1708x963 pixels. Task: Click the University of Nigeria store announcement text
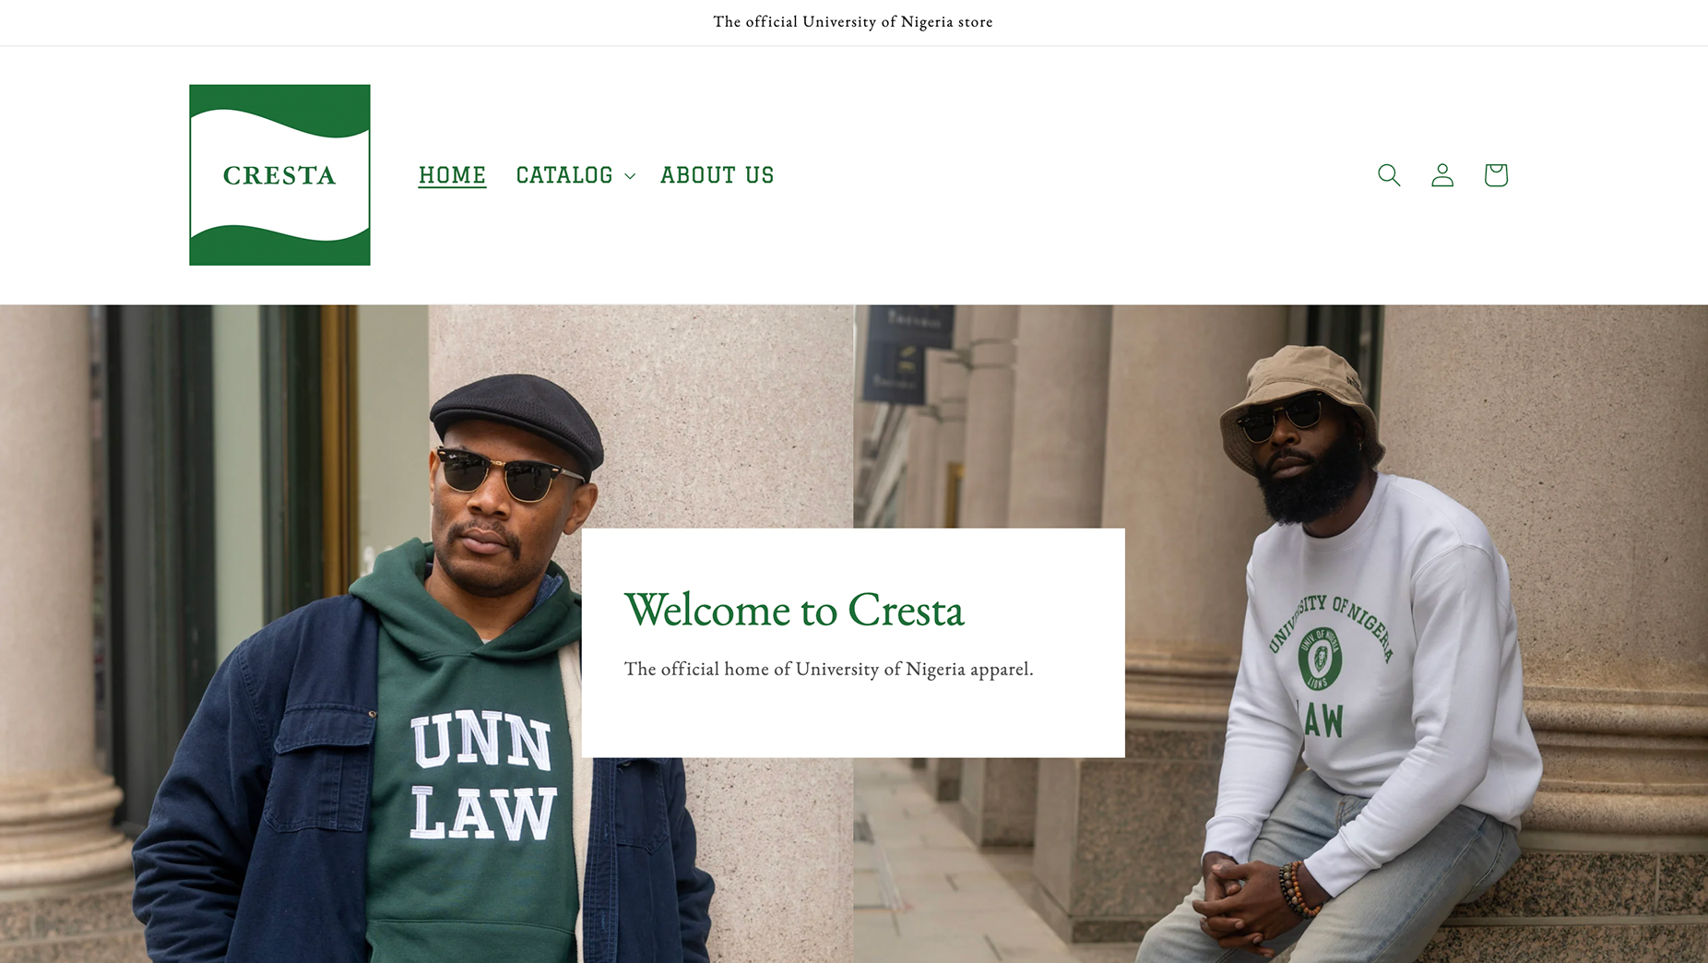[x=853, y=22]
